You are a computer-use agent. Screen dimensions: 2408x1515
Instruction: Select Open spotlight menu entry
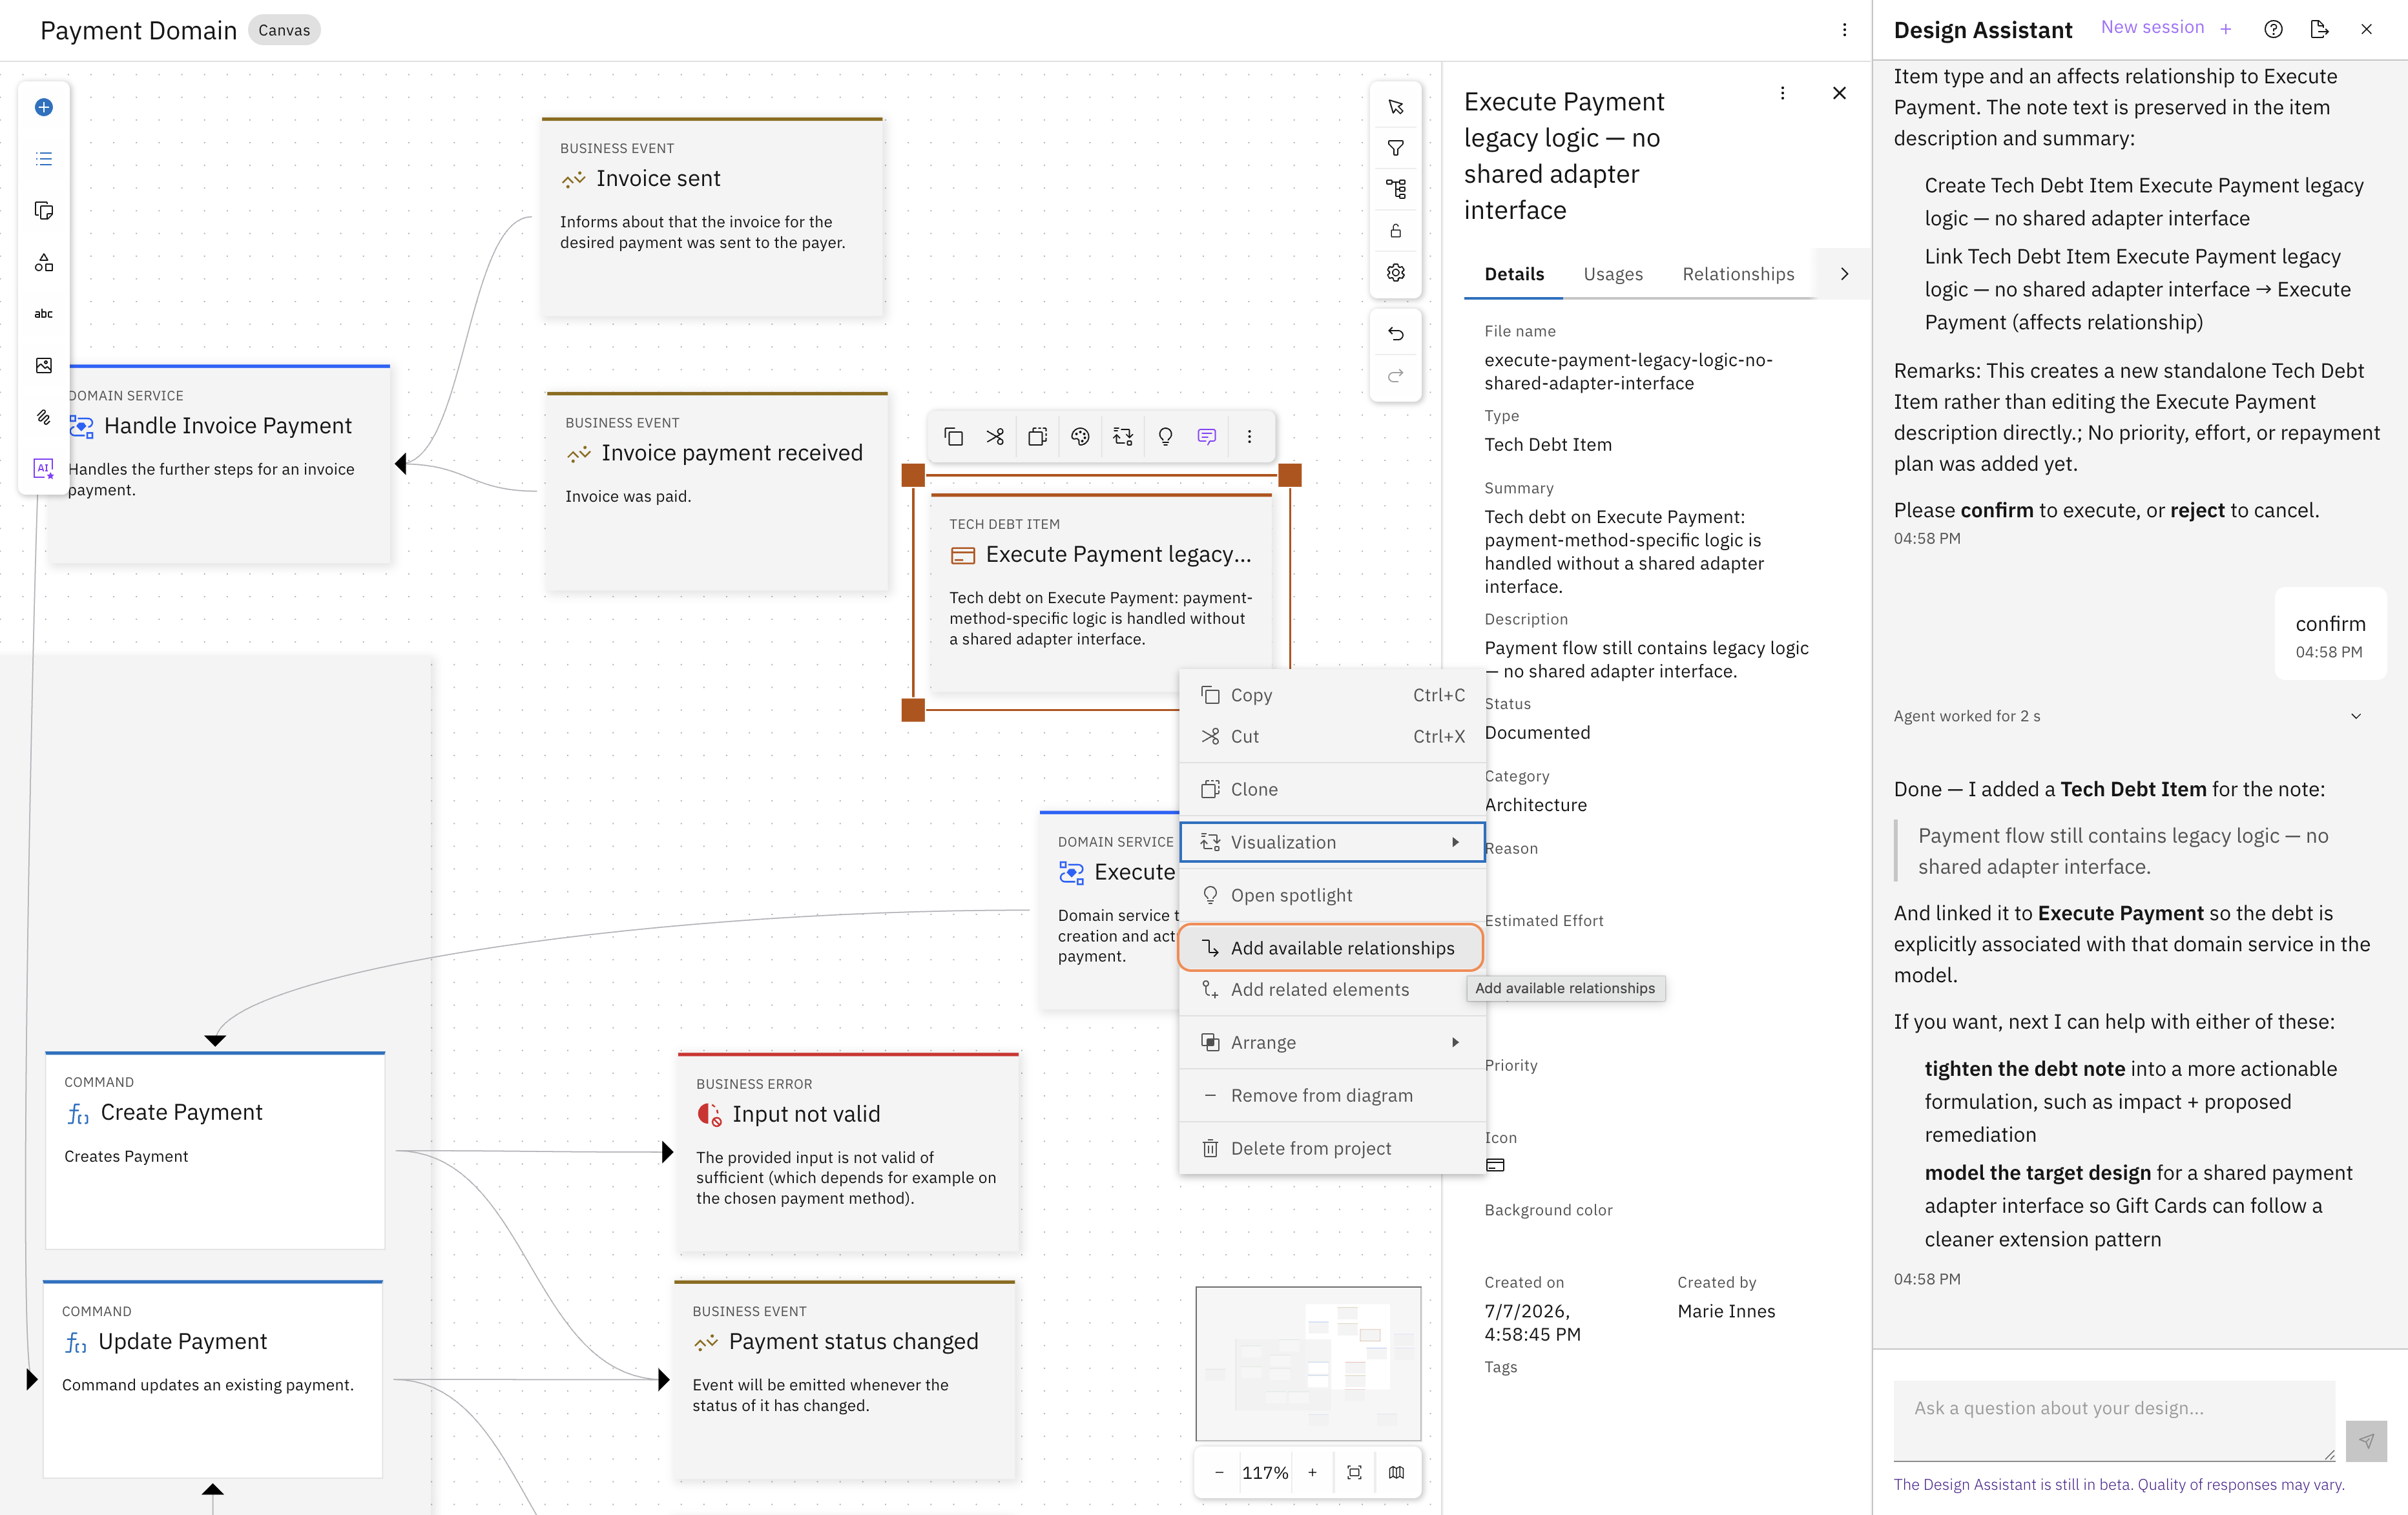1332,895
